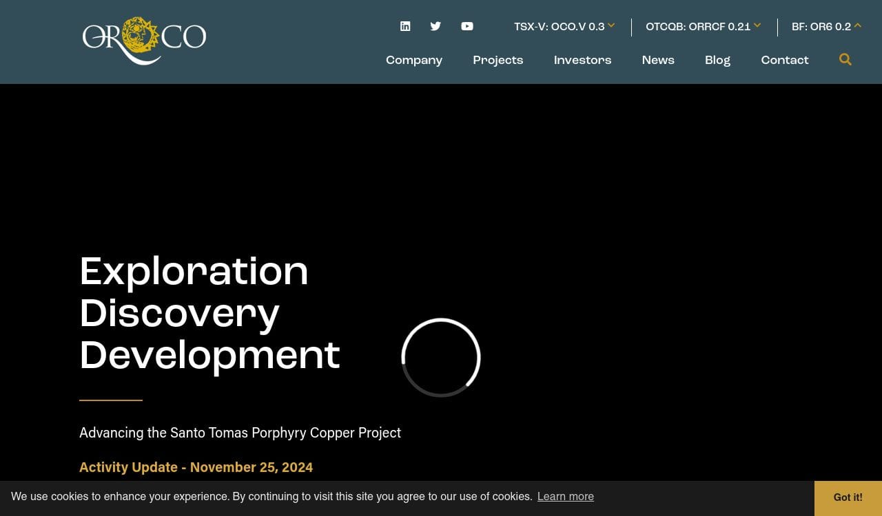Image resolution: width=882 pixels, height=516 pixels.
Task: Open the Company menu
Action: pyautogui.click(x=414, y=61)
